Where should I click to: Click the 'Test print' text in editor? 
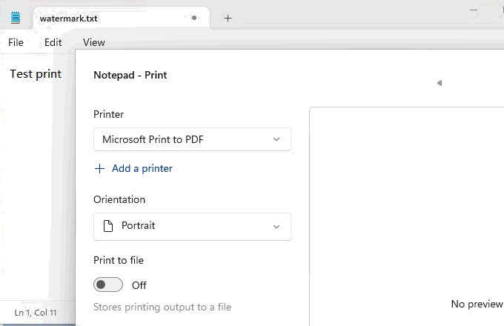point(36,74)
